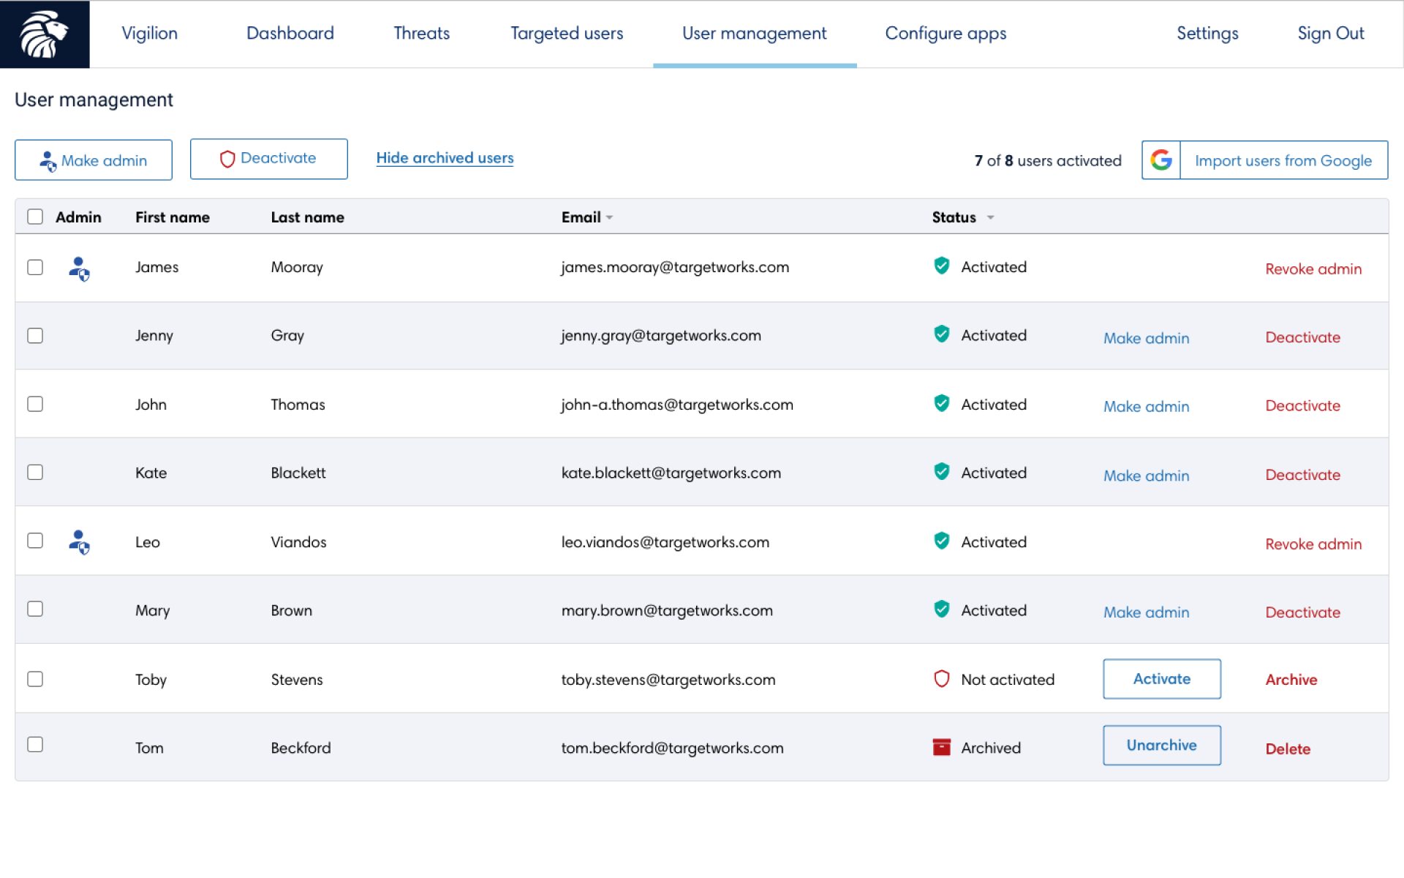1404x878 pixels.
Task: Click Toby's not activated shield icon
Action: [x=941, y=679]
